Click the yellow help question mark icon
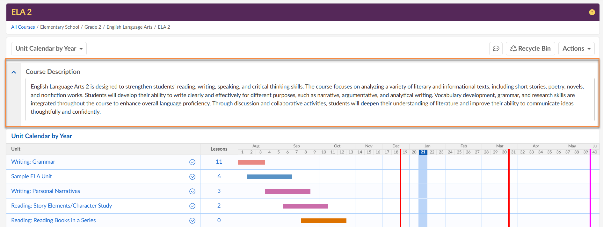Screen dimensions: 603x227 click(592, 12)
